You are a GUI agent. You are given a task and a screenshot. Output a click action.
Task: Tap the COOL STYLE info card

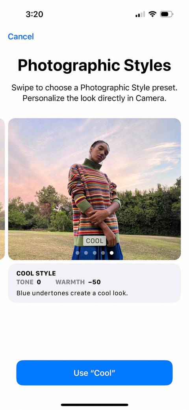[94, 283]
